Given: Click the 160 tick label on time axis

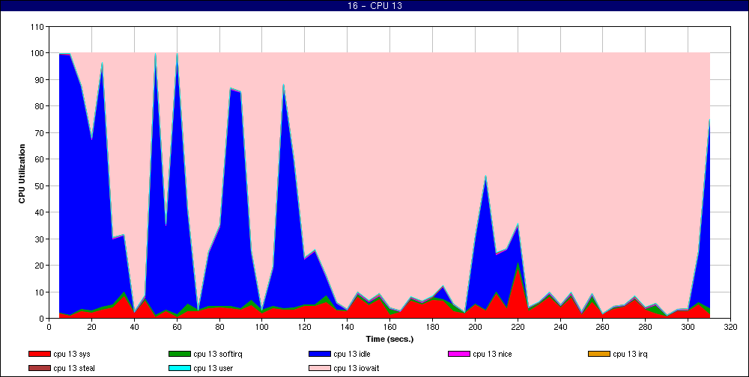Looking at the screenshot, I should (x=389, y=327).
